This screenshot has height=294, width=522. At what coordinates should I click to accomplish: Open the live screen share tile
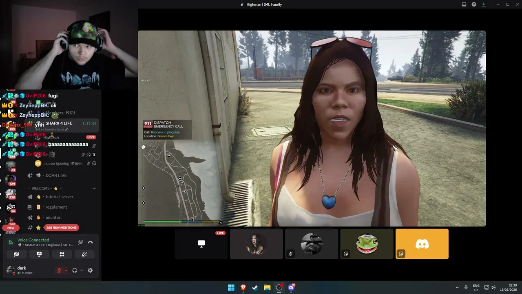tap(201, 244)
